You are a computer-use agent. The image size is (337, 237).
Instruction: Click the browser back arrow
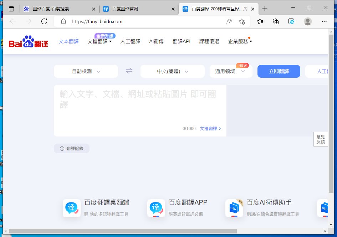tap(13, 21)
